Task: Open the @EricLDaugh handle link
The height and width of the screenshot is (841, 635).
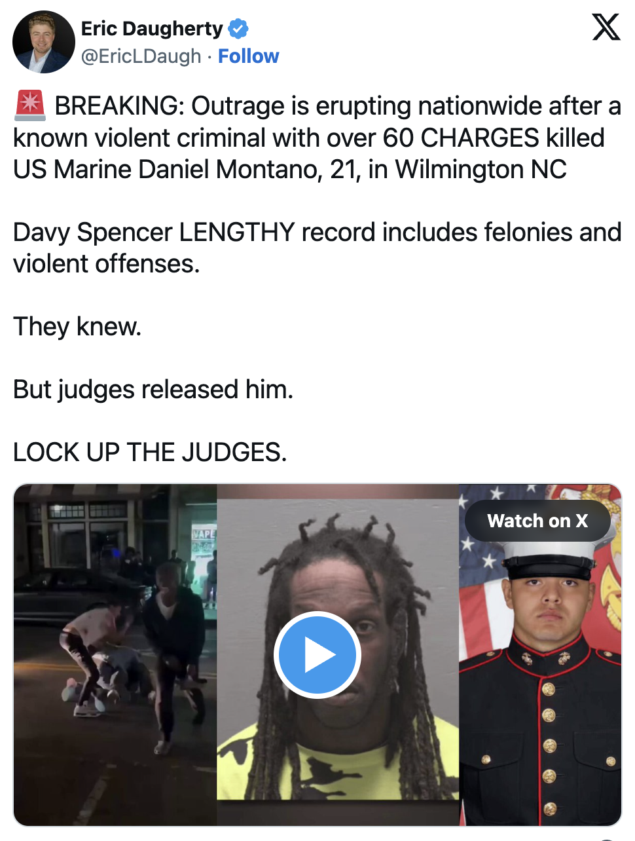Action: click(x=141, y=56)
